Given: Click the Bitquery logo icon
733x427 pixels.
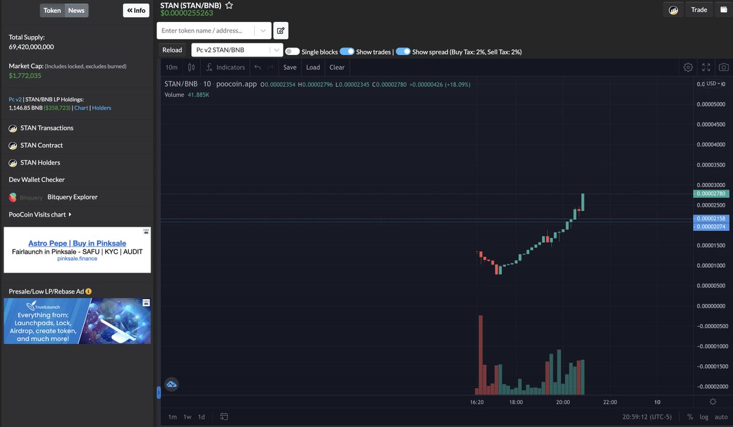Looking at the screenshot, I should click(x=13, y=197).
